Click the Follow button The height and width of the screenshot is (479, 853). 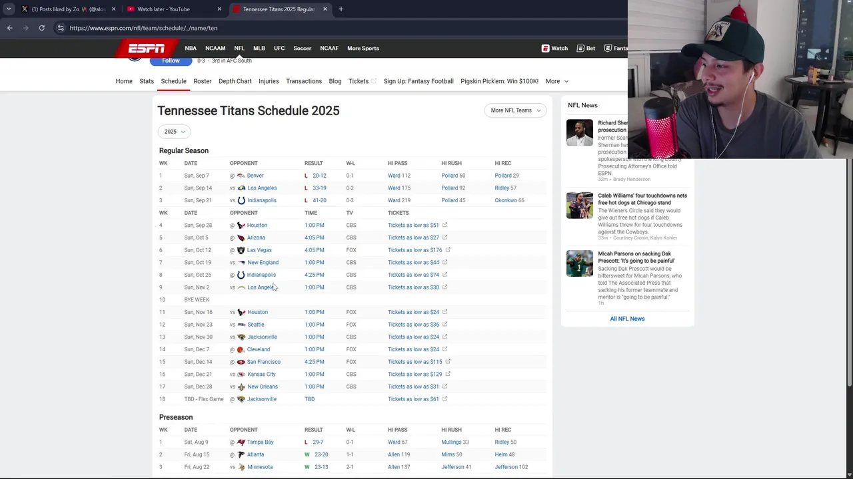tap(171, 61)
